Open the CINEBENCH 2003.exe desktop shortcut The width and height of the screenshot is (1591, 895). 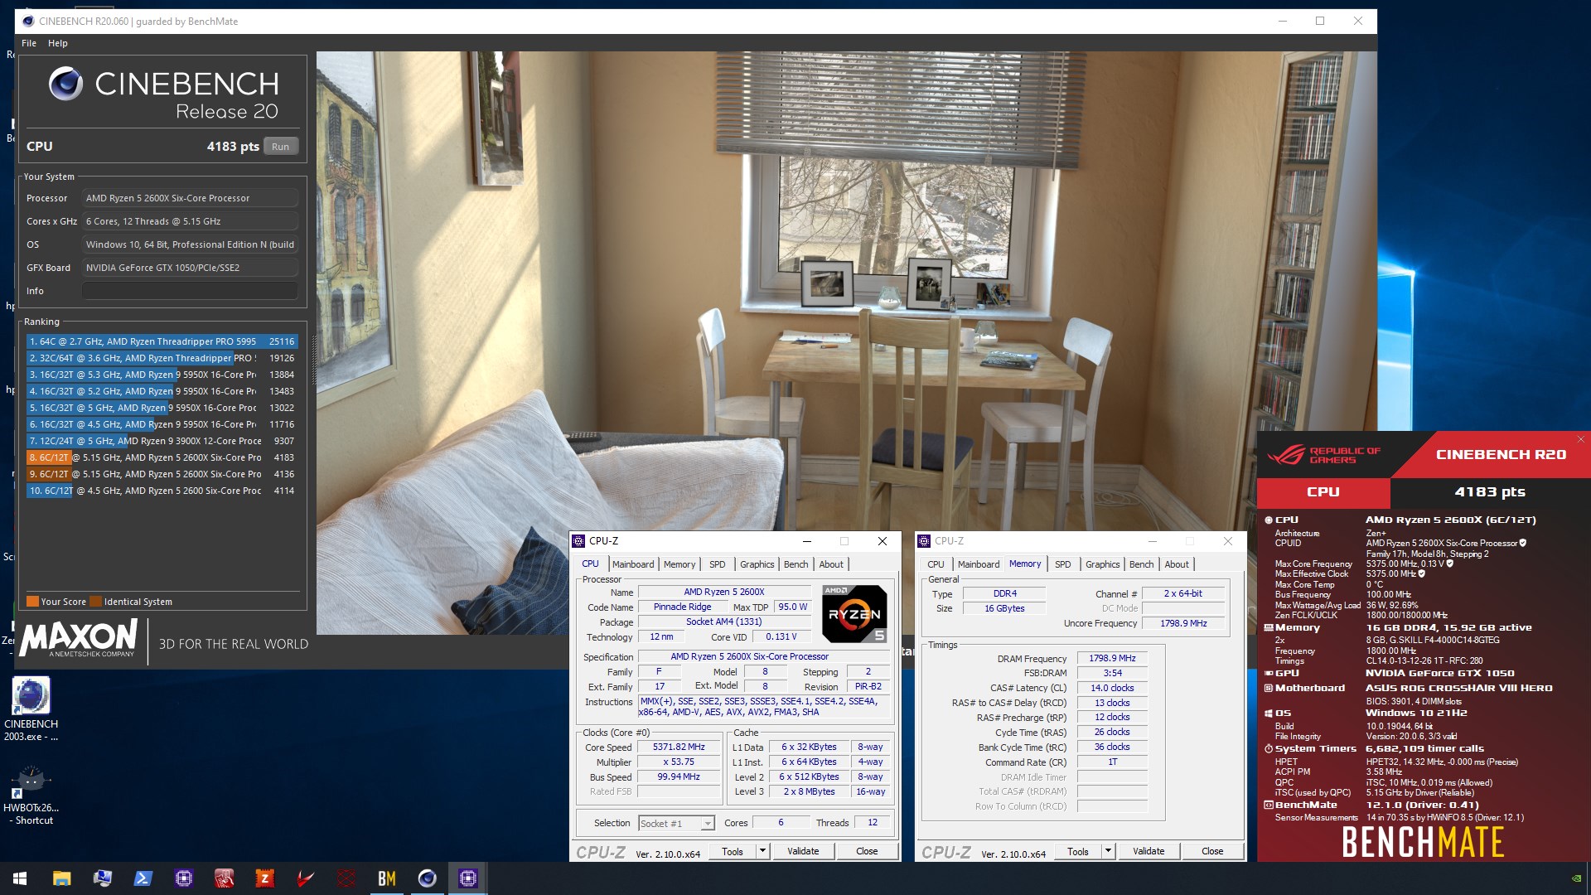pos(31,709)
